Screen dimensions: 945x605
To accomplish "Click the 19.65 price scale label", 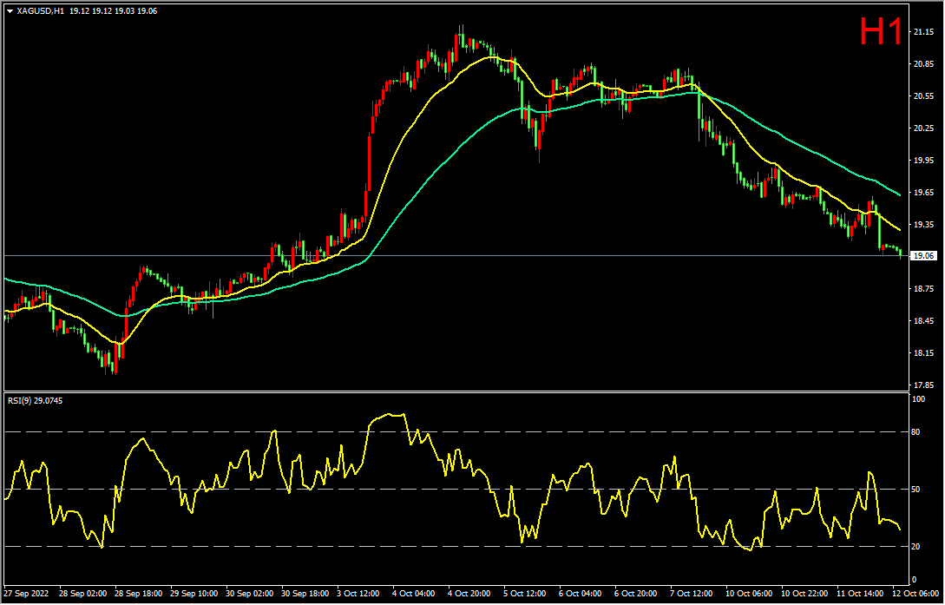I will pos(924,192).
